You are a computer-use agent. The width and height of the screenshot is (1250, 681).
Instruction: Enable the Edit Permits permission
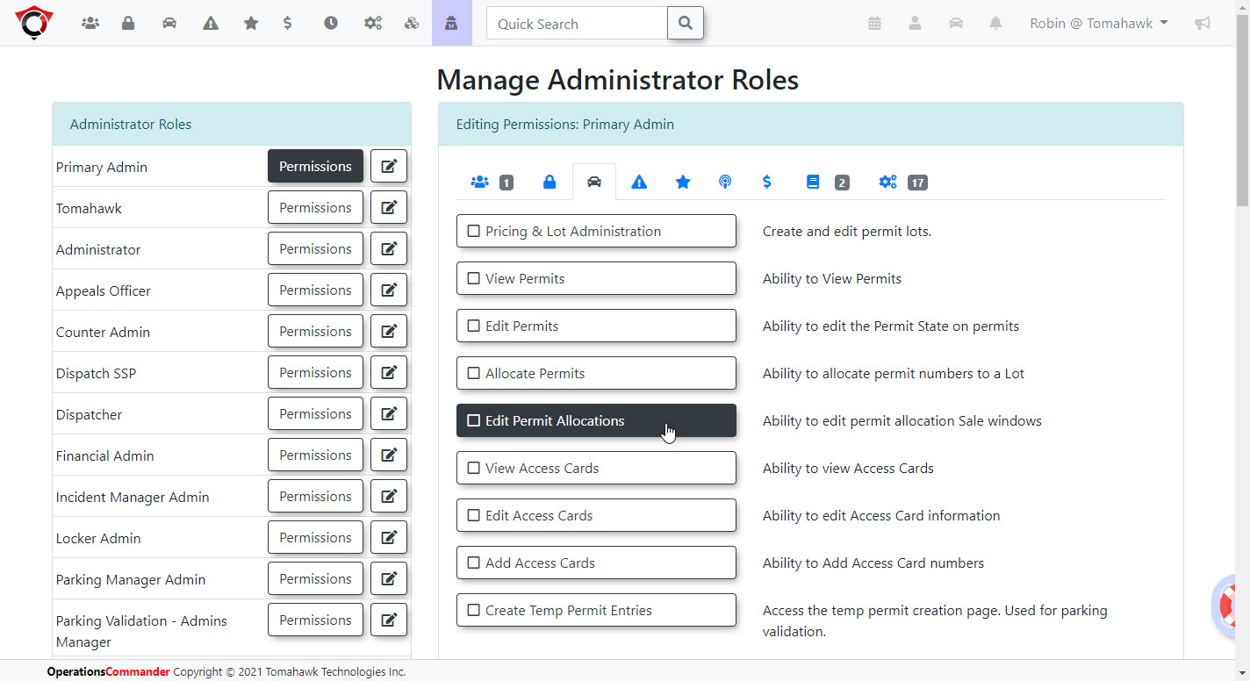tap(474, 326)
